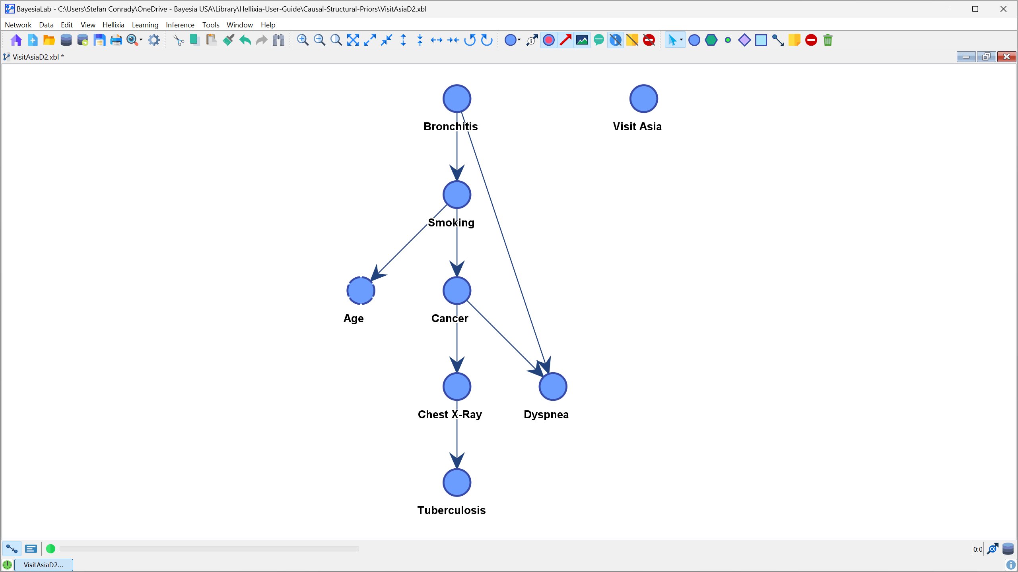Expand the selection pointer tool dropdown
The width and height of the screenshot is (1018, 572).
[682, 40]
